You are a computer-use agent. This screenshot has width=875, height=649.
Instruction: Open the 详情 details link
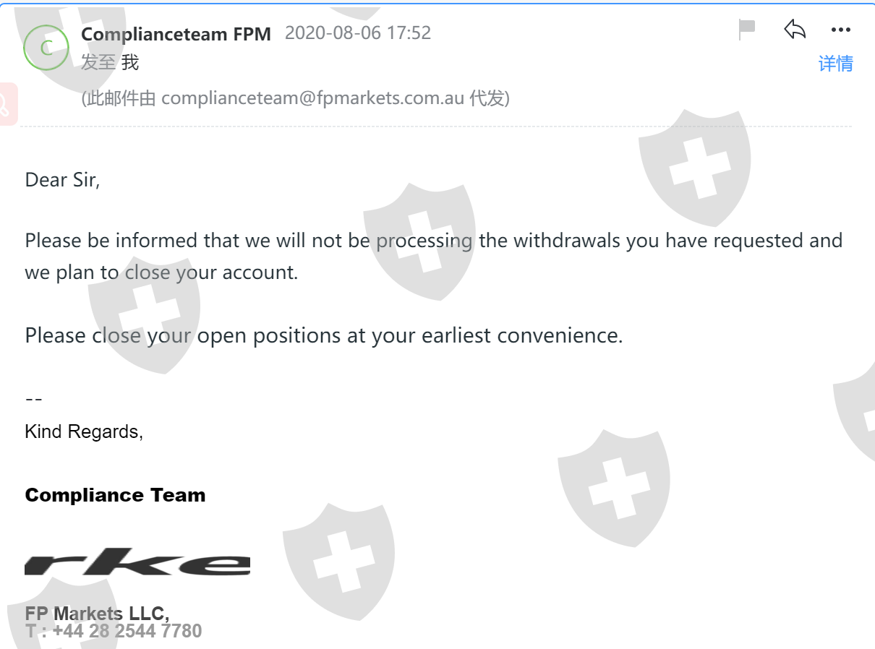point(835,64)
